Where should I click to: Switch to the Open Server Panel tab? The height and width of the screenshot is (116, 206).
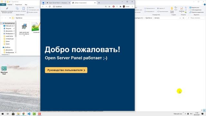tap(58, 3)
